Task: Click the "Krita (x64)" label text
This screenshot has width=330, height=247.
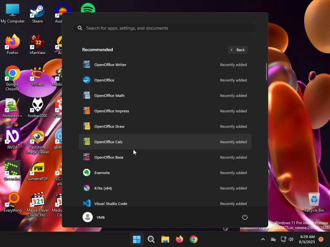Action: coord(103,188)
